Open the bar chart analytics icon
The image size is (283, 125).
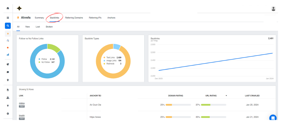point(8,55)
